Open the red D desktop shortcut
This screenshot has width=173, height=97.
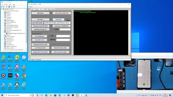click(x=4, y=76)
